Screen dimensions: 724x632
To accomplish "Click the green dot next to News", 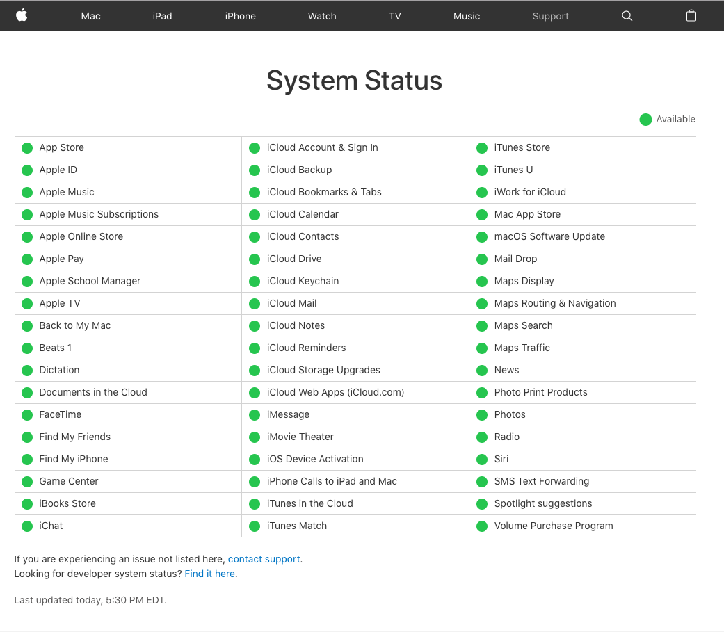I will click(x=482, y=371).
